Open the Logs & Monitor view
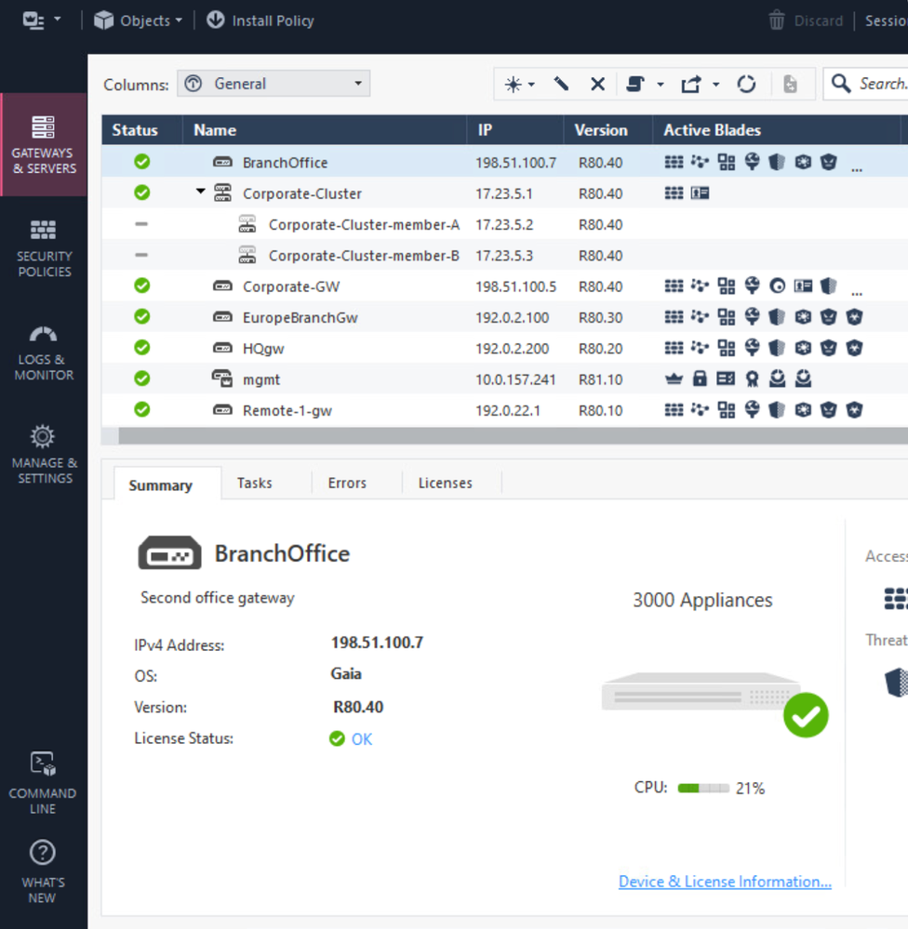This screenshot has width=908, height=929. [44, 353]
